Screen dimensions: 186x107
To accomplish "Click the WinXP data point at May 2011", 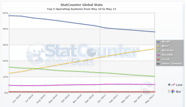I will [x=154, y=32].
